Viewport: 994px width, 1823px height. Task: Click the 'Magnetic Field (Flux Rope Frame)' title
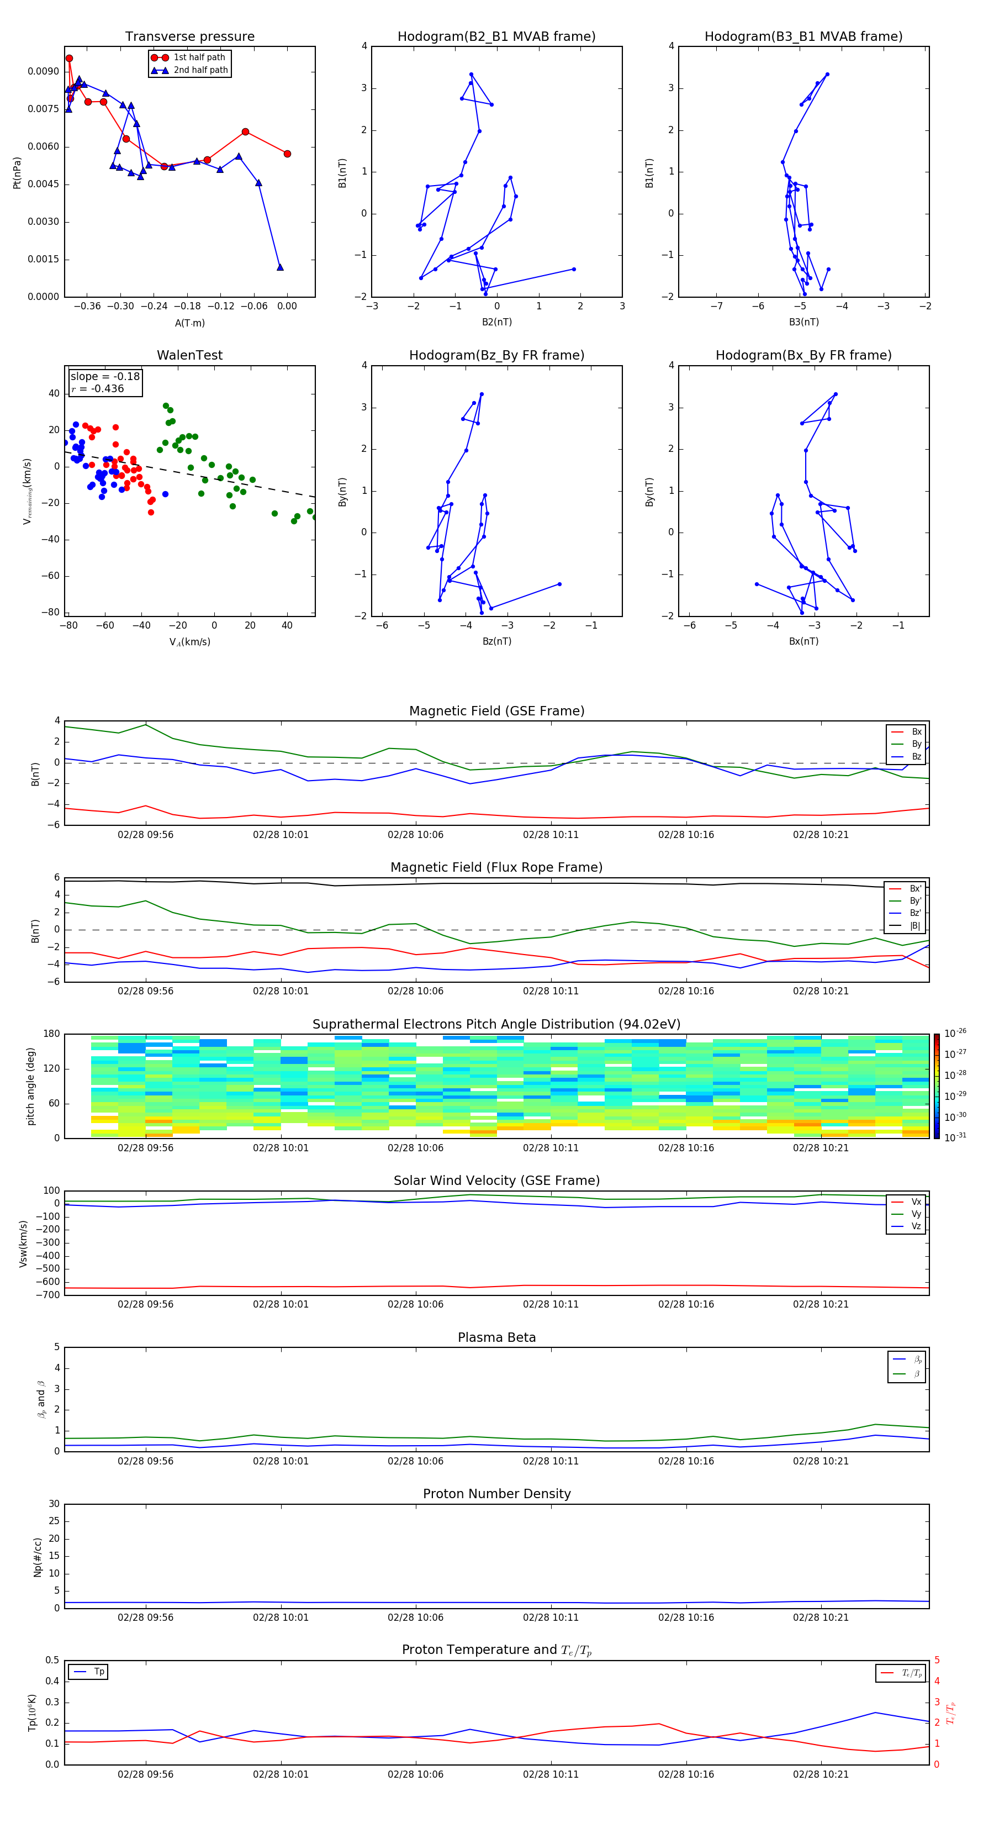point(496,868)
